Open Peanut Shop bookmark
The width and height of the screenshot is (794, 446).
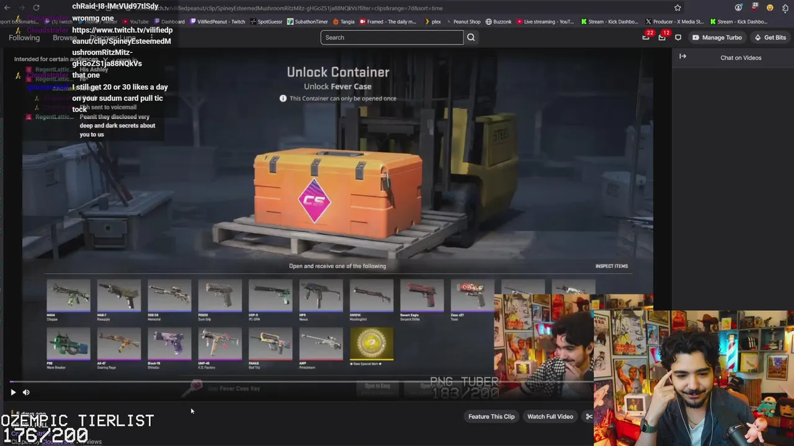463,22
